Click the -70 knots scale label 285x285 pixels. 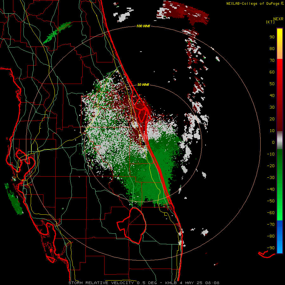point(271,224)
